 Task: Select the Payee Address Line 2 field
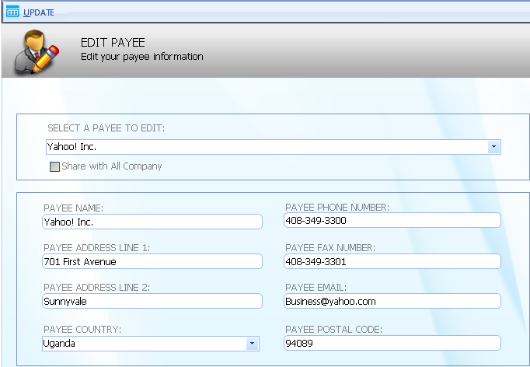coord(152,302)
